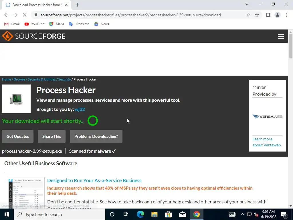Open Windows Start menu
Viewport: 293px width, 220px height.
pos(7,214)
